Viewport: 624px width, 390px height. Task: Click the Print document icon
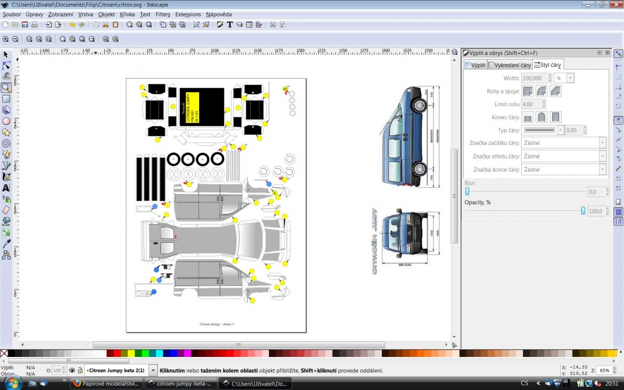click(x=34, y=25)
